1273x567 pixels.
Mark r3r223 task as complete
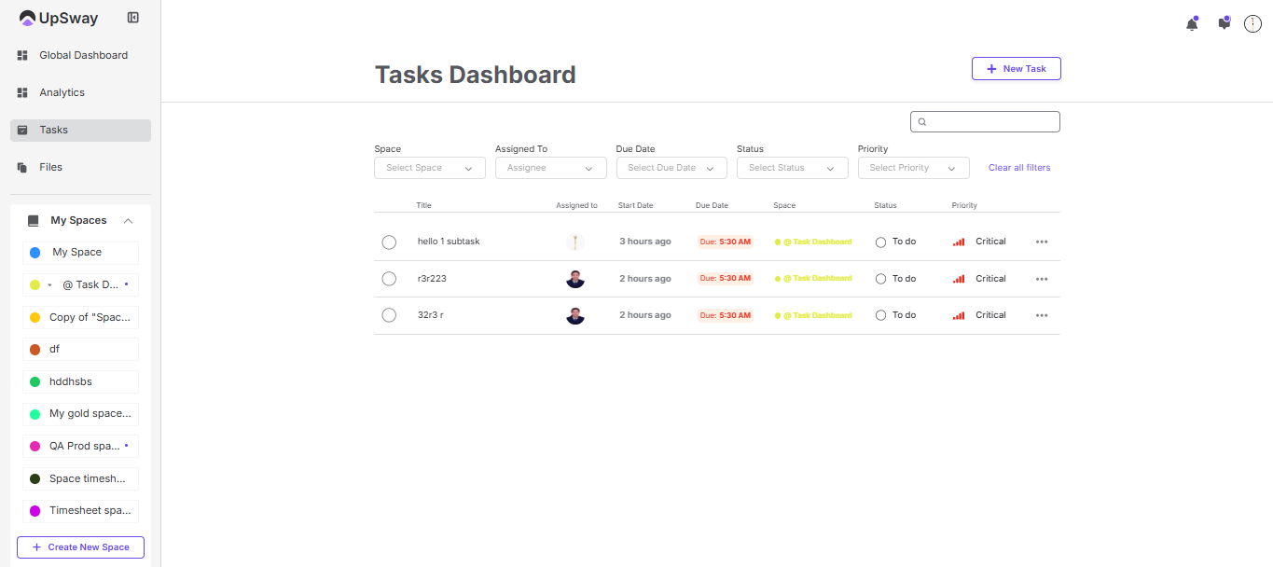(389, 279)
